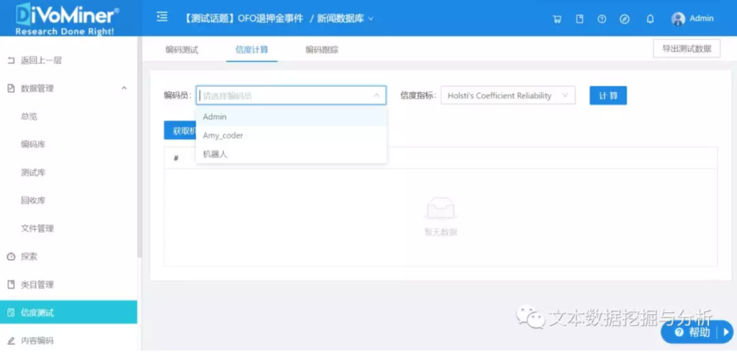The image size is (737, 354).
Task: Open 探索 in the sidebar
Action: [x=29, y=257]
